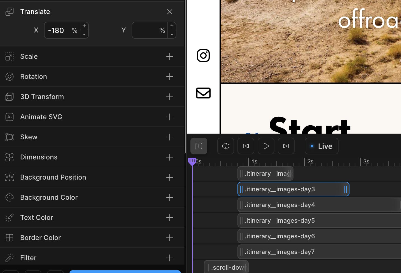The height and width of the screenshot is (273, 401).
Task: Click the email envelope icon
Action: click(203, 93)
